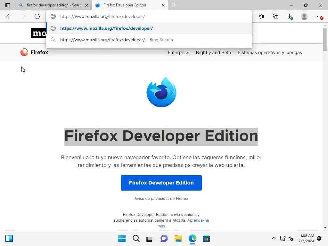Choose the Bing Search suggestion

tap(149, 40)
